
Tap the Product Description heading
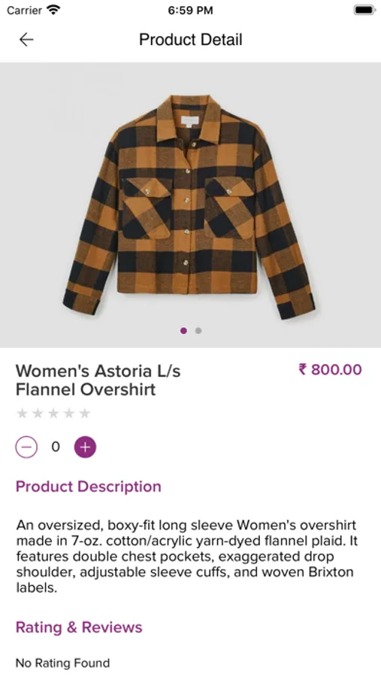pos(89,487)
